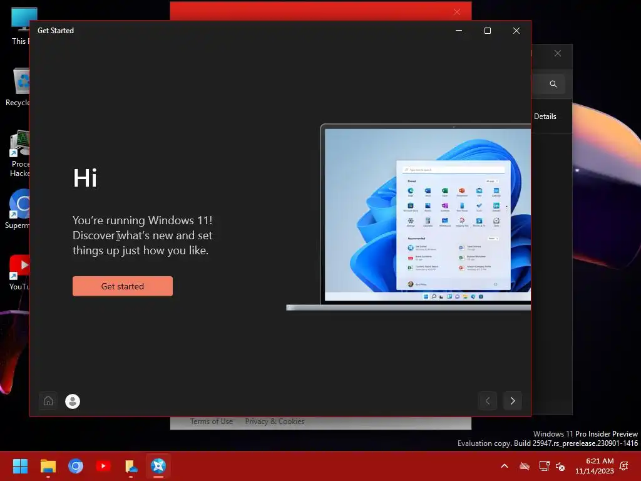Expand the hidden system tray icons chevron

coord(505,466)
